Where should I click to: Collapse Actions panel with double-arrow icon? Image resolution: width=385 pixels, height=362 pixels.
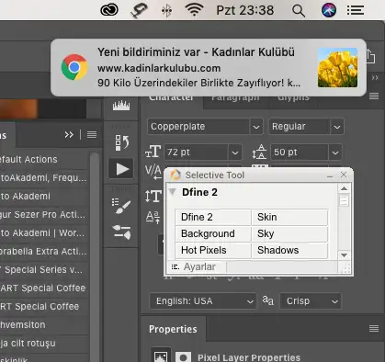tap(69, 134)
